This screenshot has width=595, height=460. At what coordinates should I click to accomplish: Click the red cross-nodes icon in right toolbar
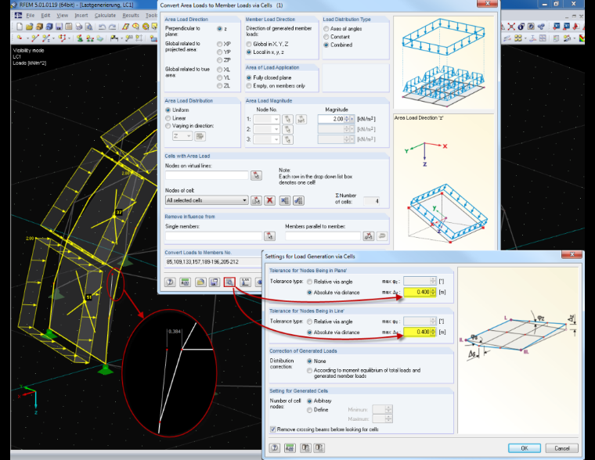click(x=511, y=27)
